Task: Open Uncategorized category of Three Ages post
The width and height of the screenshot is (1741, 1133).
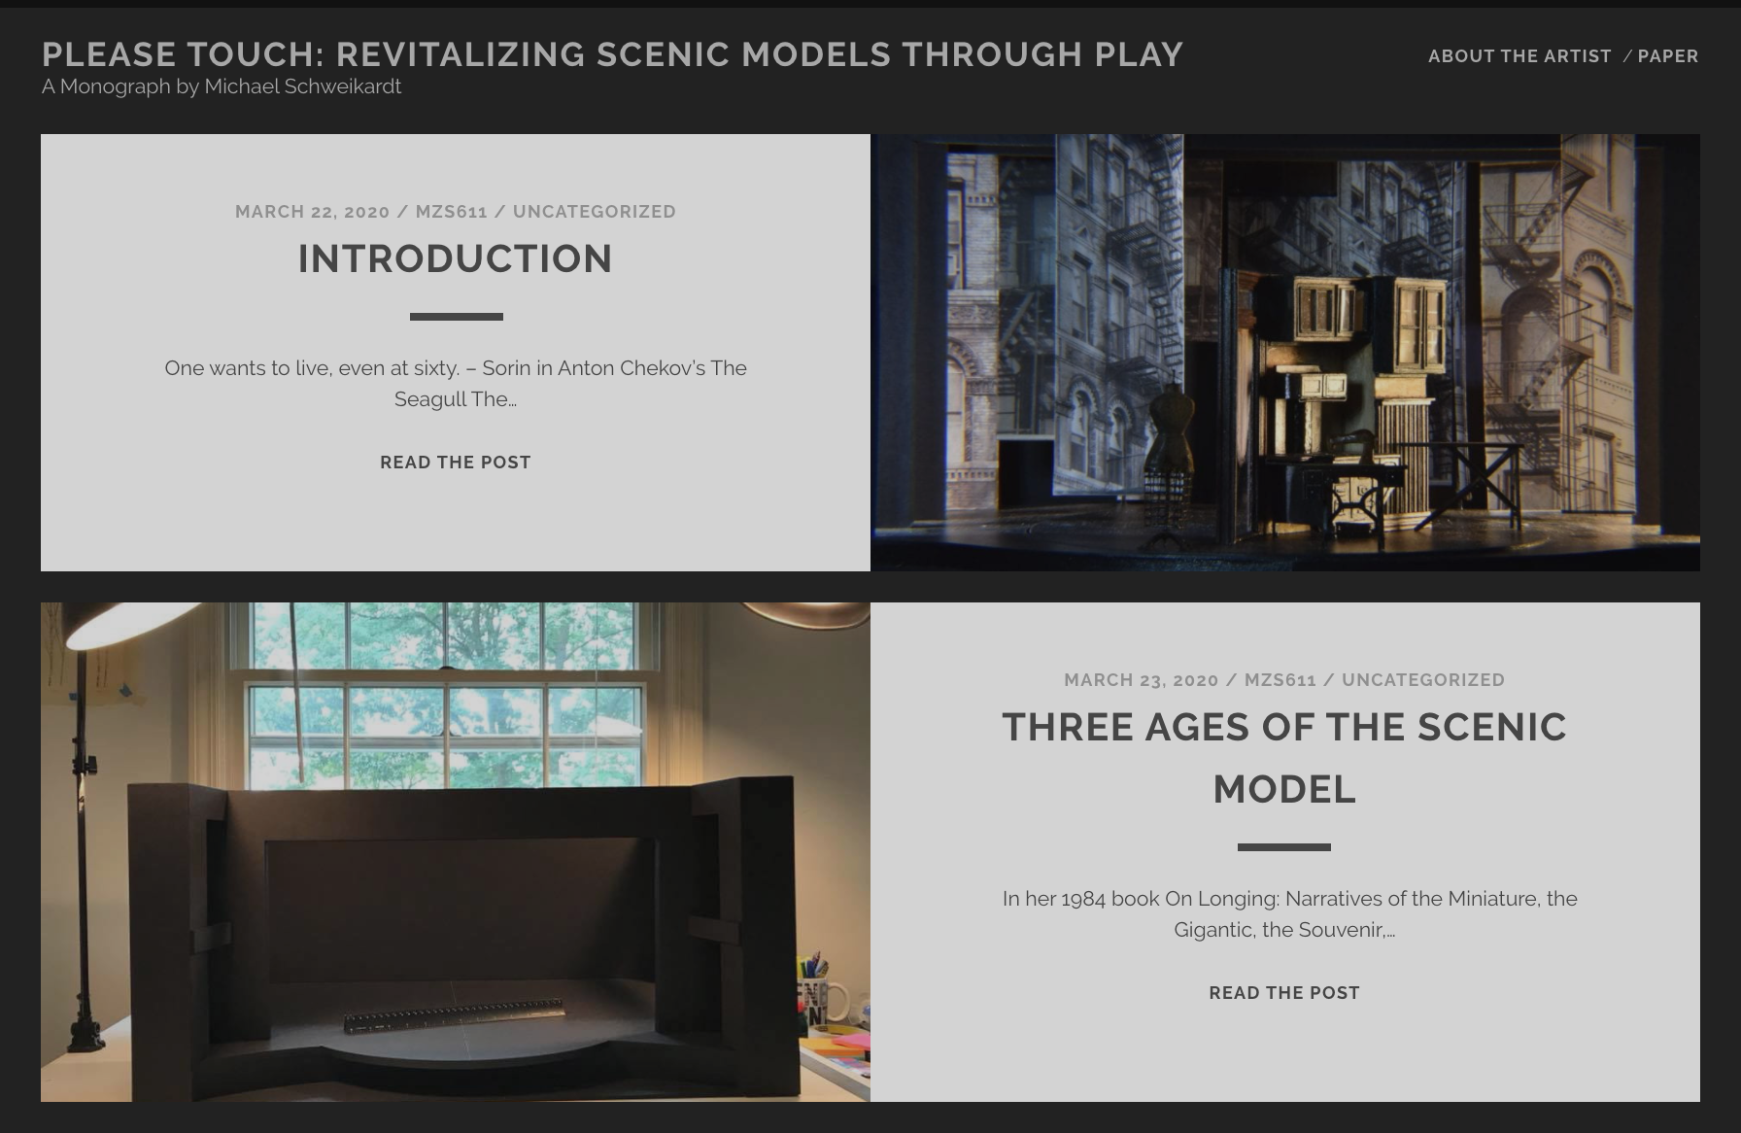Action: pyautogui.click(x=1423, y=680)
